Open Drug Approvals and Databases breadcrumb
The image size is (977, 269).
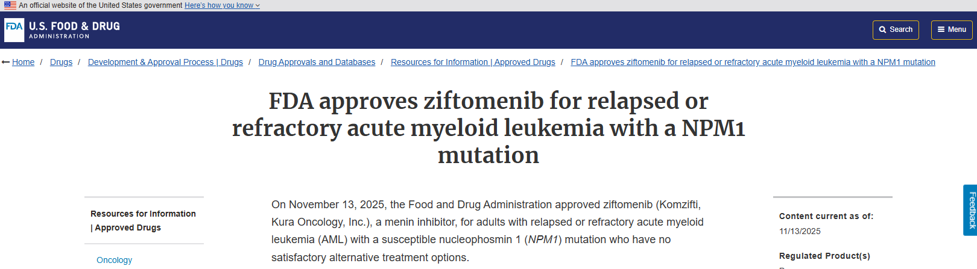[x=317, y=63]
